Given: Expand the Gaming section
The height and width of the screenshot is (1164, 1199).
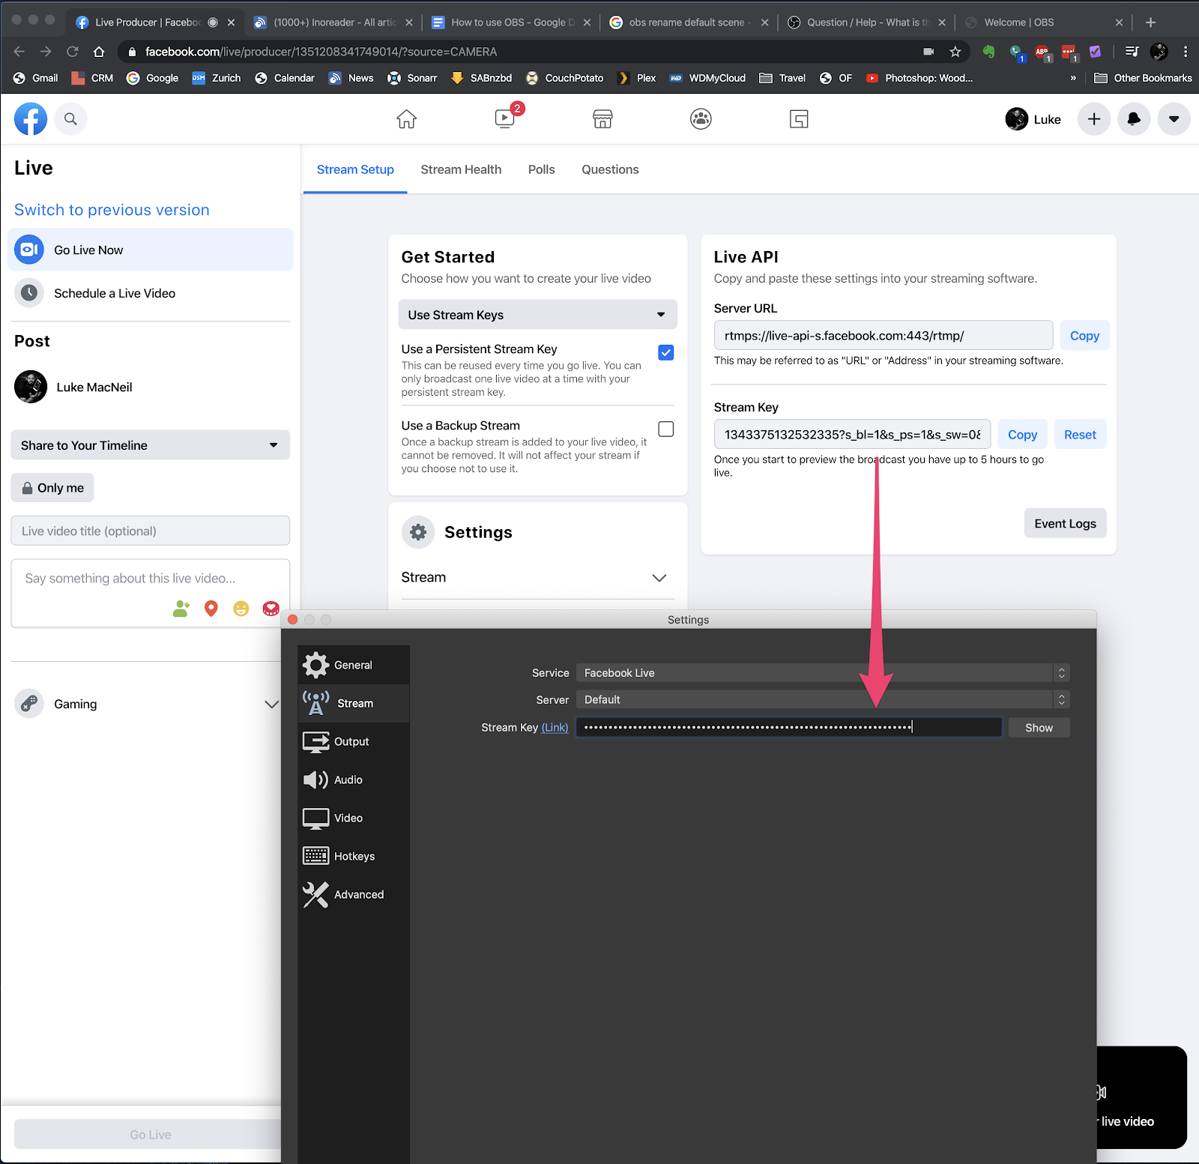Looking at the screenshot, I should (271, 704).
